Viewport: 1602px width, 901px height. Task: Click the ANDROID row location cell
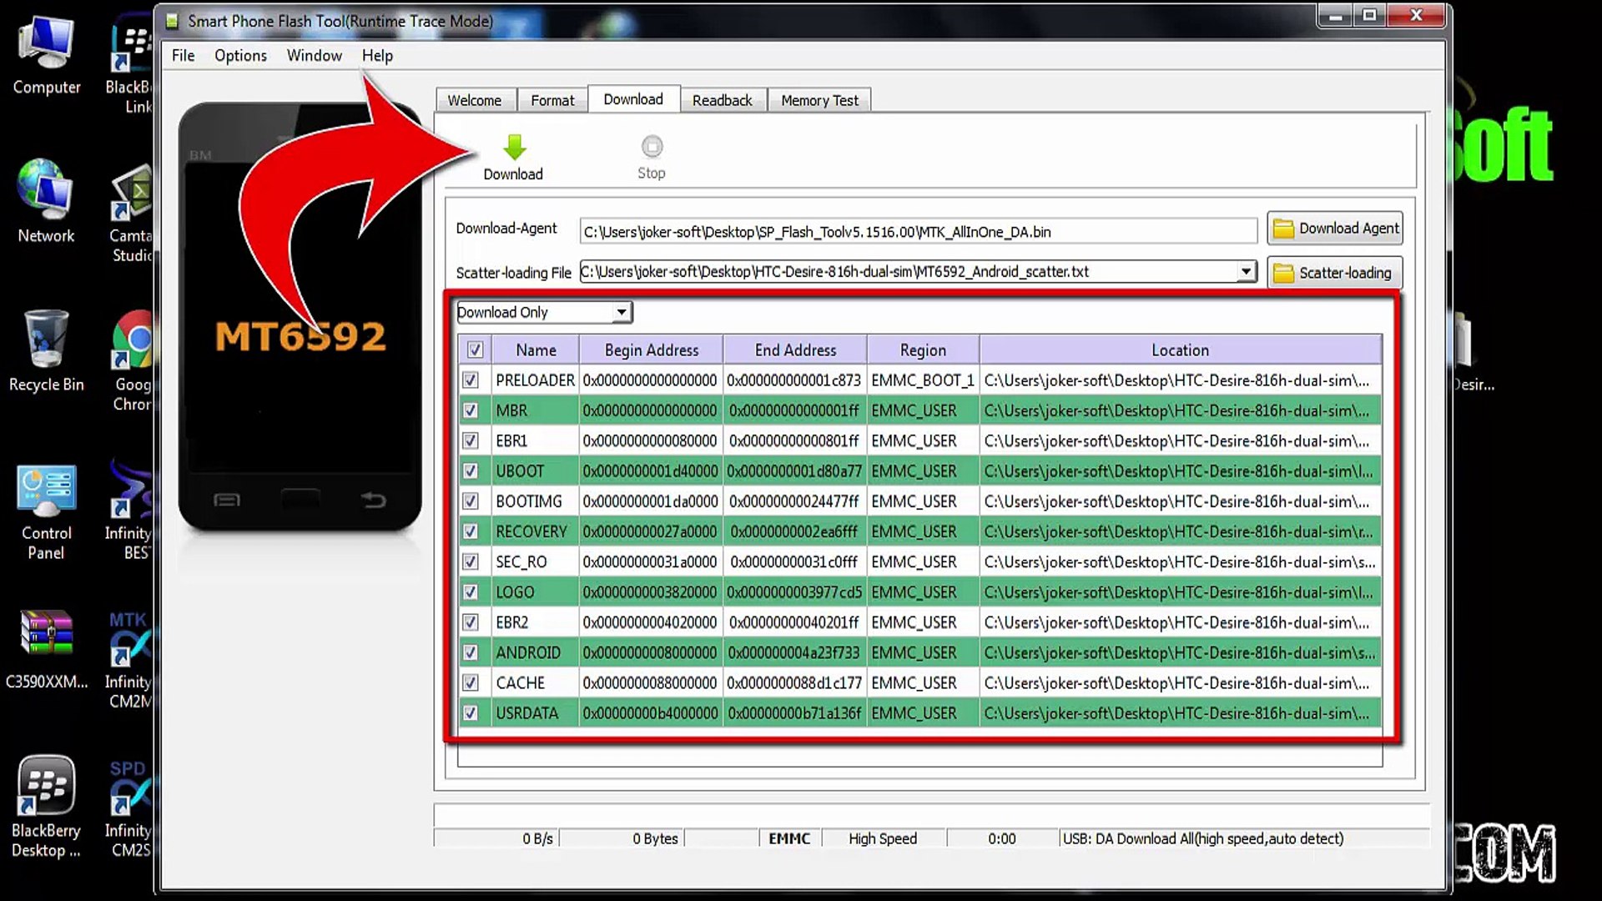pos(1179,653)
